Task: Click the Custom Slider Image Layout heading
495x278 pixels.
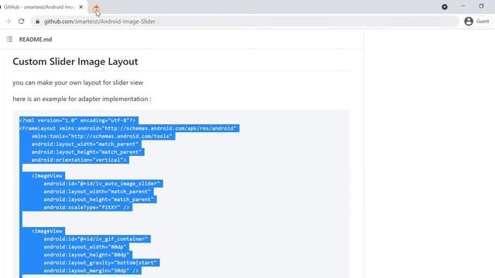Action: [75, 62]
